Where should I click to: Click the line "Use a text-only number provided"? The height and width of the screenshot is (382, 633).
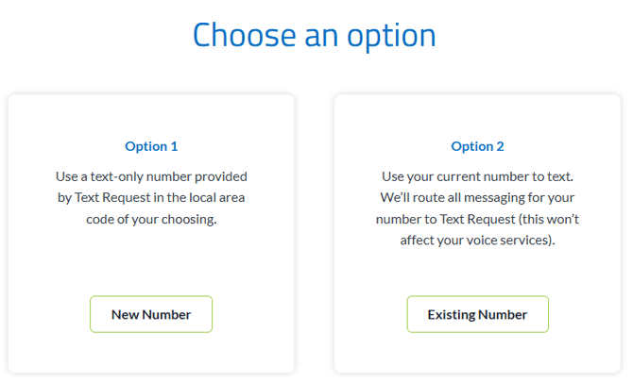click(151, 176)
